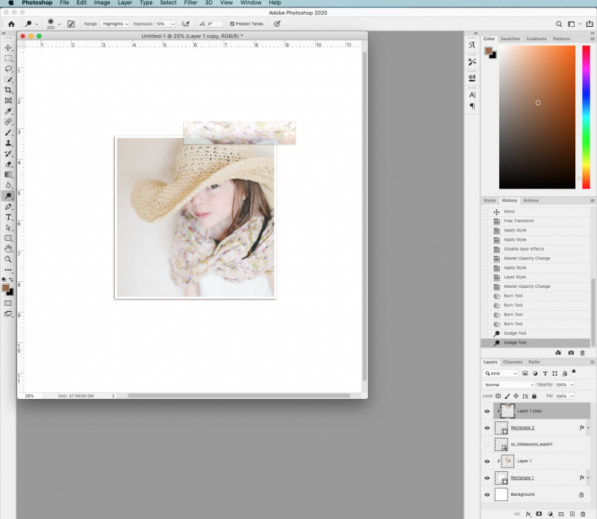Select the Rectangular Marquee tool

pos(8,59)
